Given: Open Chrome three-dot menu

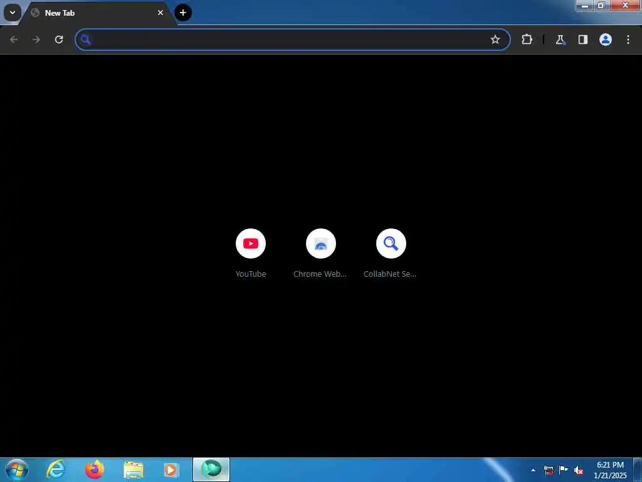Looking at the screenshot, I should pos(628,40).
